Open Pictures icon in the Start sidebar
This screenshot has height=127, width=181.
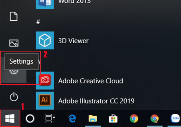(x=14, y=43)
